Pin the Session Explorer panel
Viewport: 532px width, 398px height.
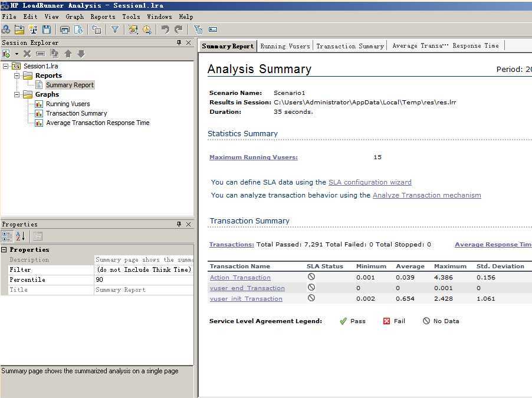tap(179, 42)
